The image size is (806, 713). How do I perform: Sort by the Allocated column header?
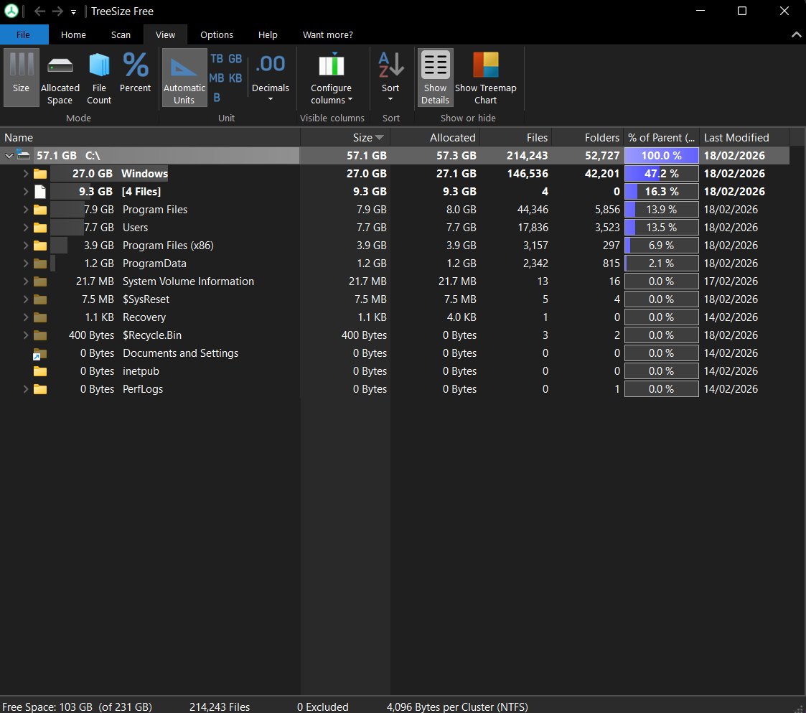click(x=435, y=137)
